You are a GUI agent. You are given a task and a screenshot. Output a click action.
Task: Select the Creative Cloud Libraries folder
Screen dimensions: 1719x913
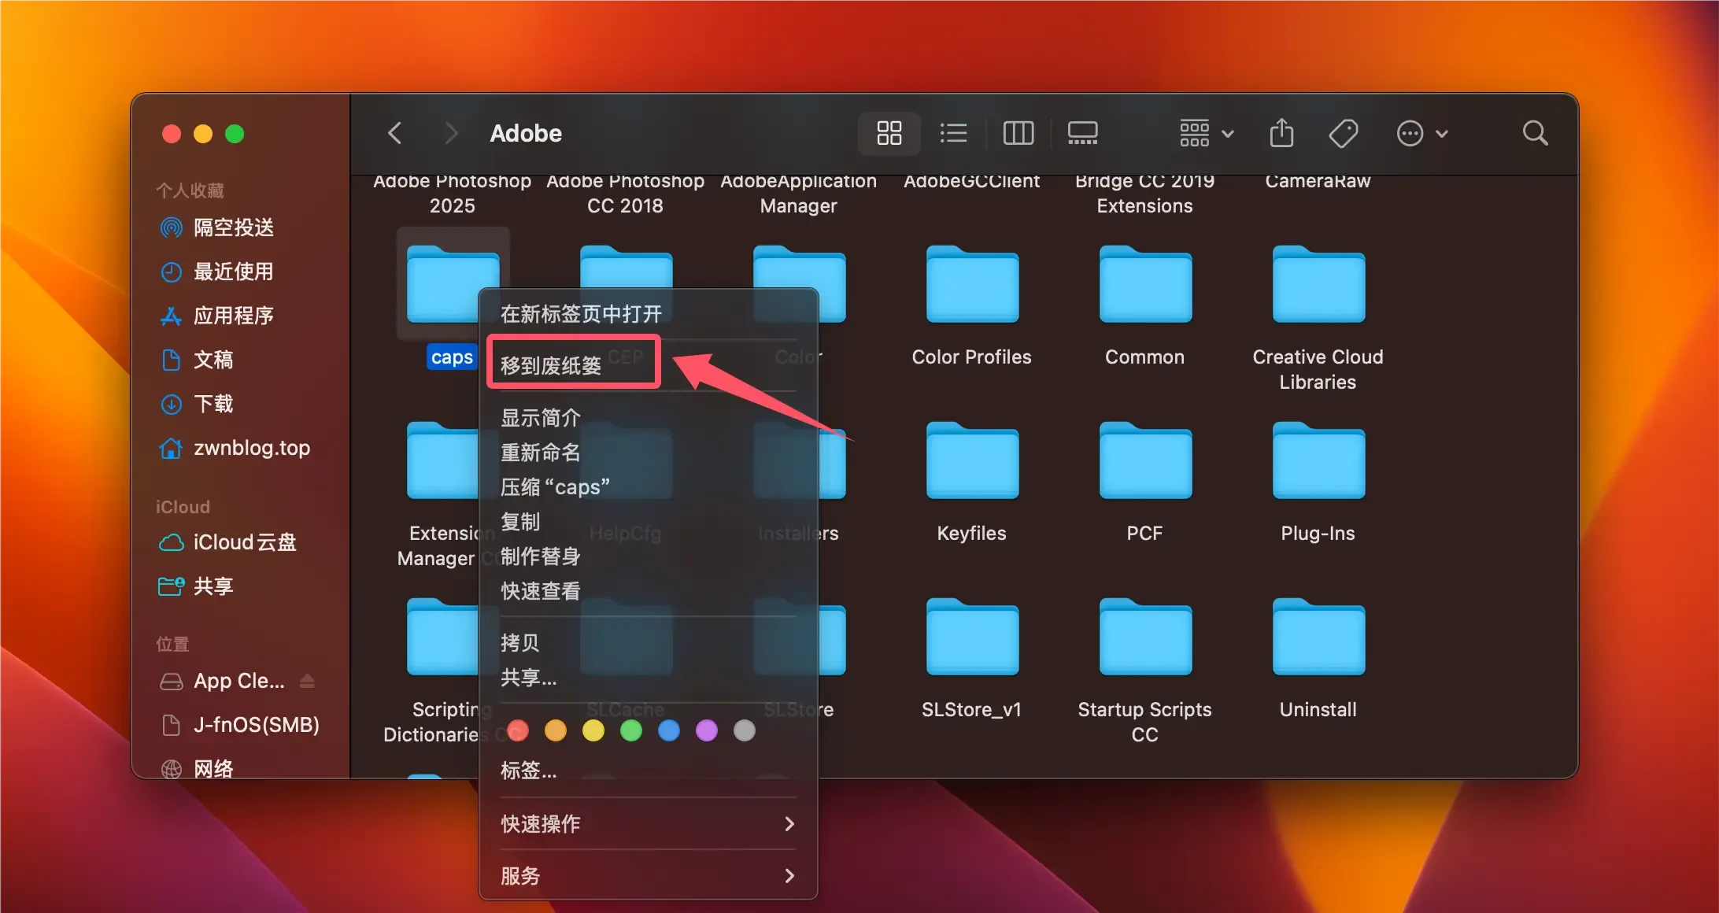tap(1318, 285)
